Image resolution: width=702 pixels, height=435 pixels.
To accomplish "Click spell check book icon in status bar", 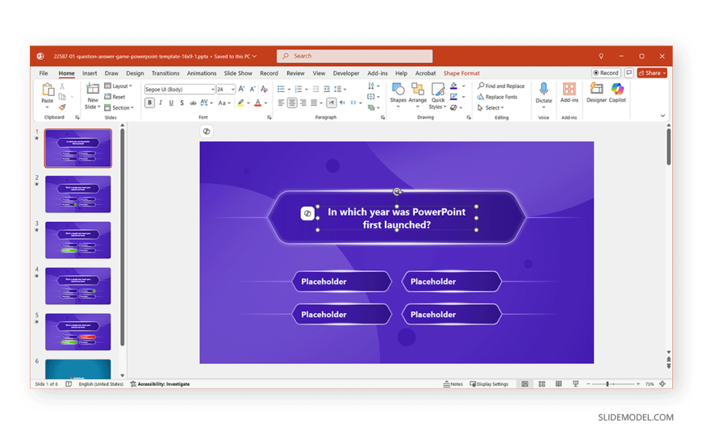I will (x=69, y=384).
